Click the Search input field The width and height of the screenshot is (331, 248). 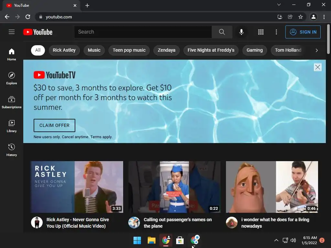tap(143, 32)
